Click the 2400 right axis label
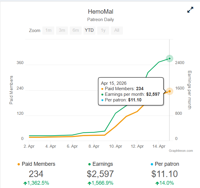The width and height of the screenshot is (200, 188). point(180,63)
